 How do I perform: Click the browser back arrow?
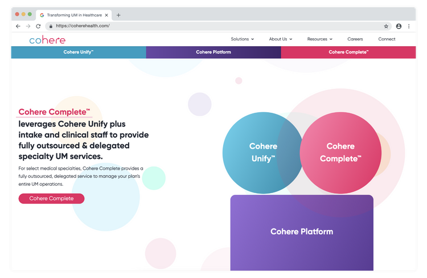coord(18,26)
